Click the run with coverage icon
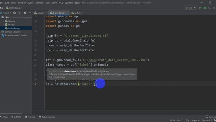Image resolution: width=216 pixels, height=122 pixels. (209, 8)
